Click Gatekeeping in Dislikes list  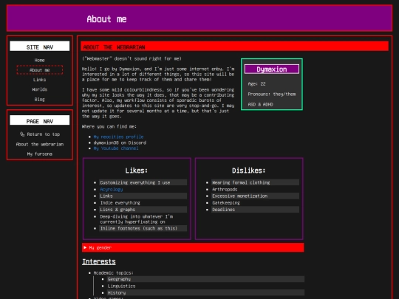[226, 203]
